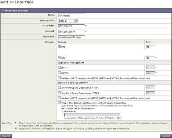Select the Hostname radio button
This screenshot has width=172, height=138.
click(x=63, y=111)
